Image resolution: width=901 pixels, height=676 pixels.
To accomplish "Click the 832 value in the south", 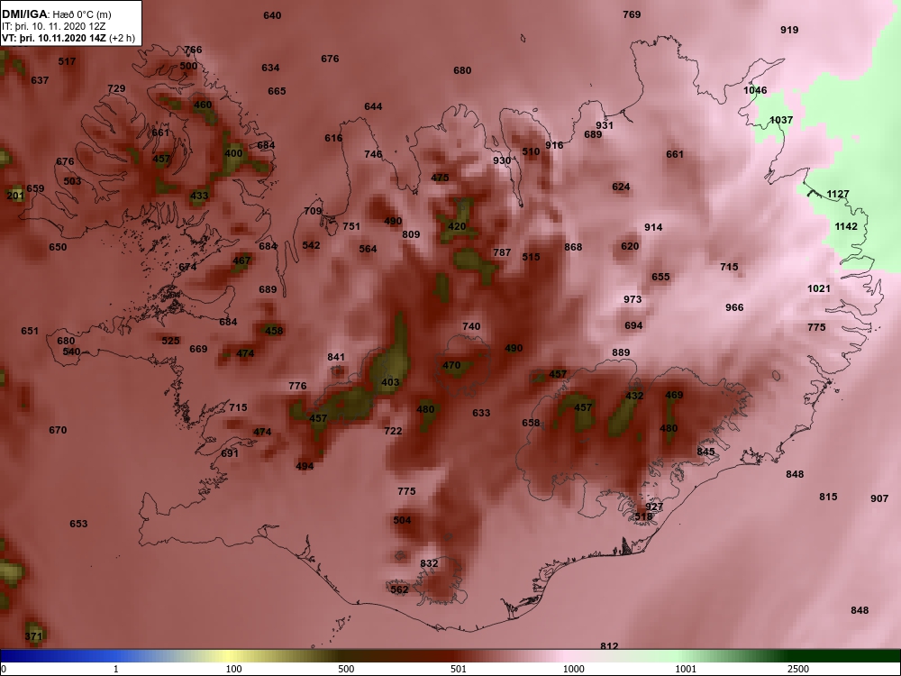I will (x=429, y=564).
